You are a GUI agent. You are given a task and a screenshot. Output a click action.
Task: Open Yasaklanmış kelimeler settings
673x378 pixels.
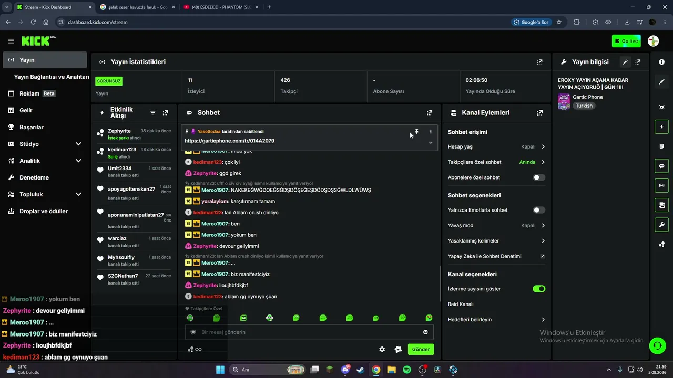coord(496,241)
